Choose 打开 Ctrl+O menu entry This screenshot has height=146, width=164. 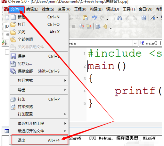pyautogui.click(x=39, y=25)
